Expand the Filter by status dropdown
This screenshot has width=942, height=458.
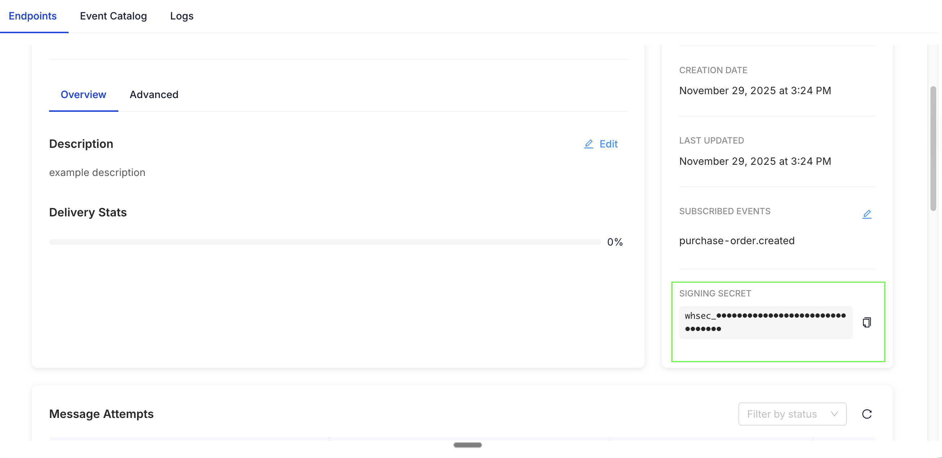tap(792, 414)
